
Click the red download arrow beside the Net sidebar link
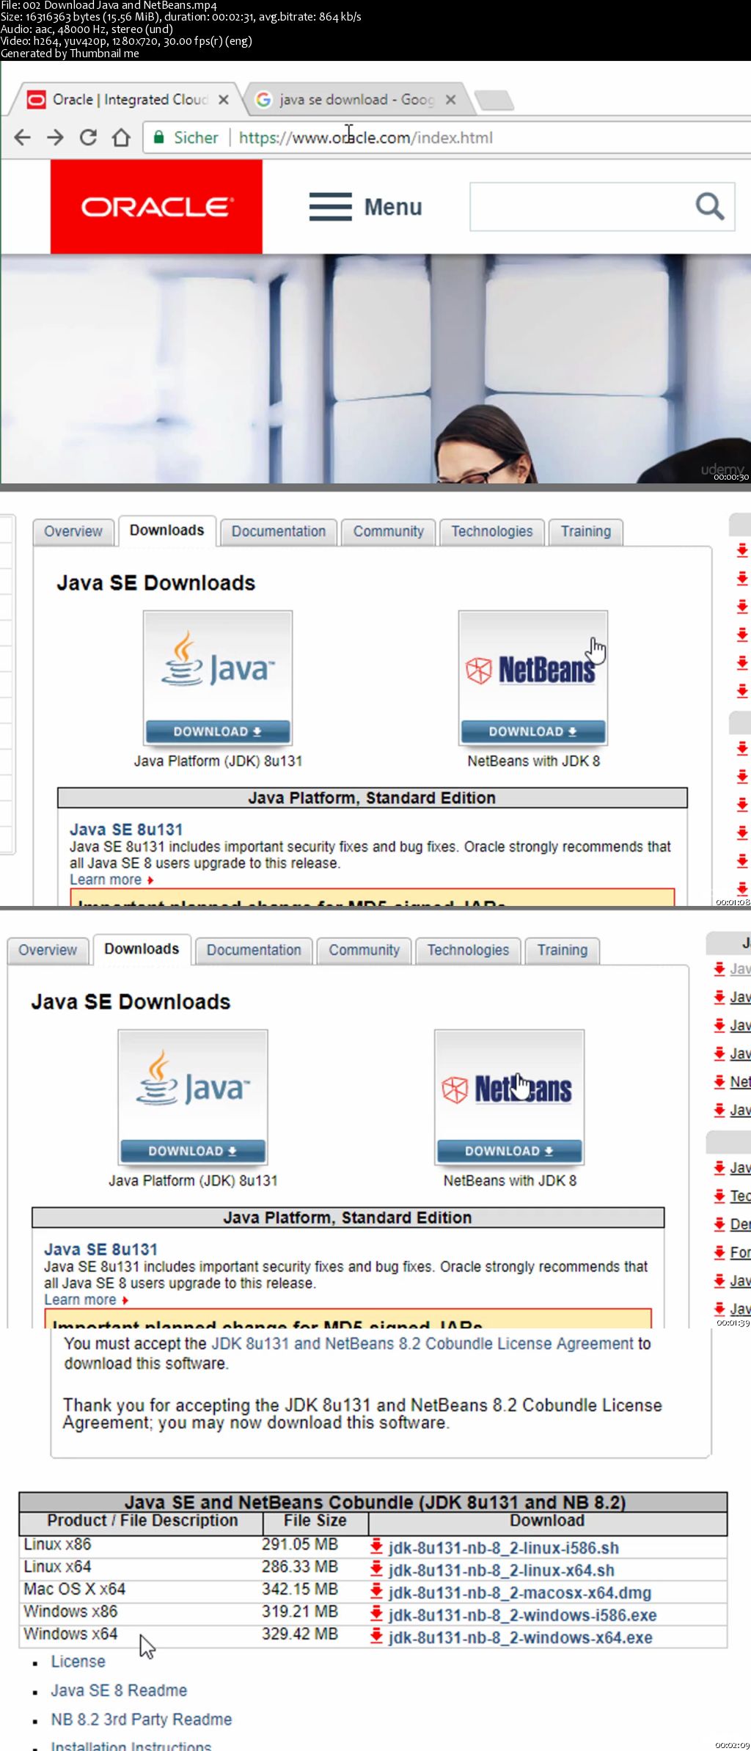719,1082
